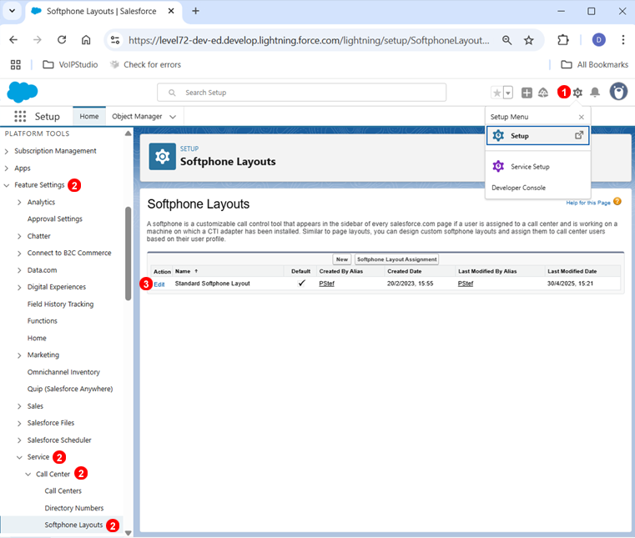The image size is (635, 538).
Task: Click the Salesforce cloud logo
Action: click(x=23, y=92)
